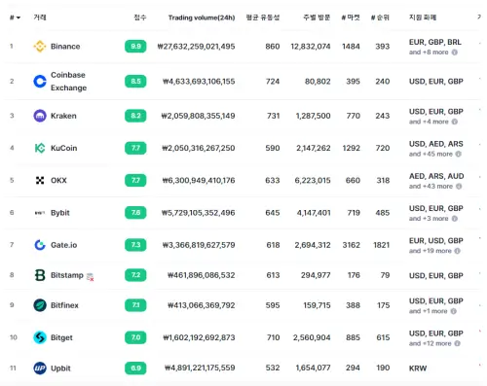Select OKX volume ₩6,300,949,410,176
Image resolution: width=487 pixels, height=386 pixels.
(199, 180)
